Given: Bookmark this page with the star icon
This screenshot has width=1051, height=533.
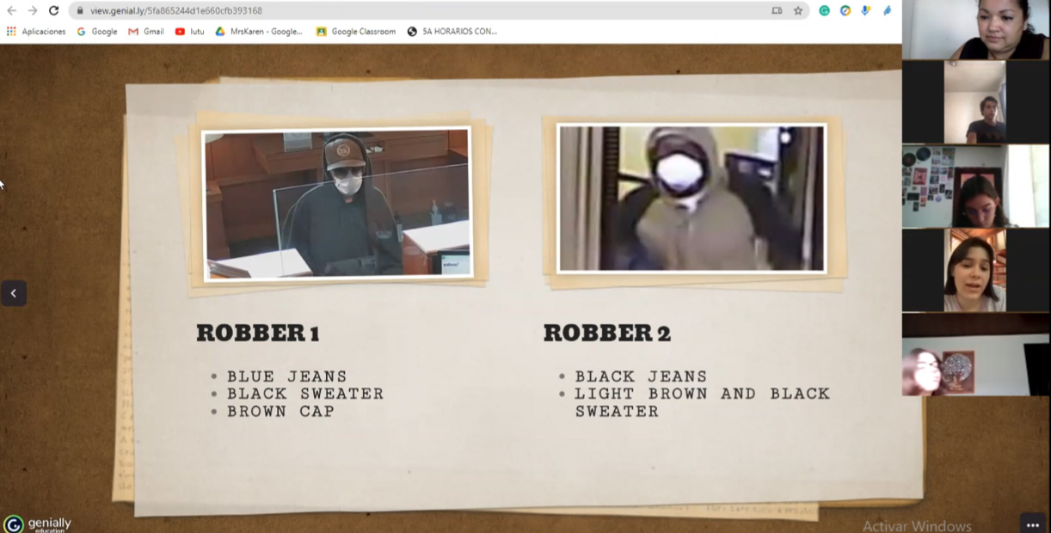Looking at the screenshot, I should click(x=797, y=11).
